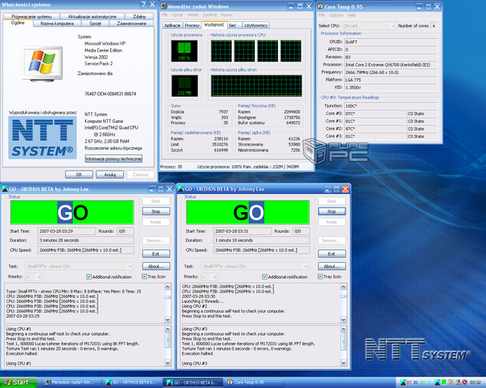Open the Widok menu in Task Manager
486x388 pixels.
pos(192,15)
